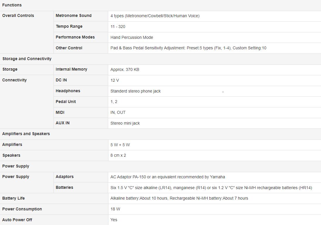Click the Speakers row label
This screenshot has width=321, height=225.
pyautogui.click(x=11, y=155)
